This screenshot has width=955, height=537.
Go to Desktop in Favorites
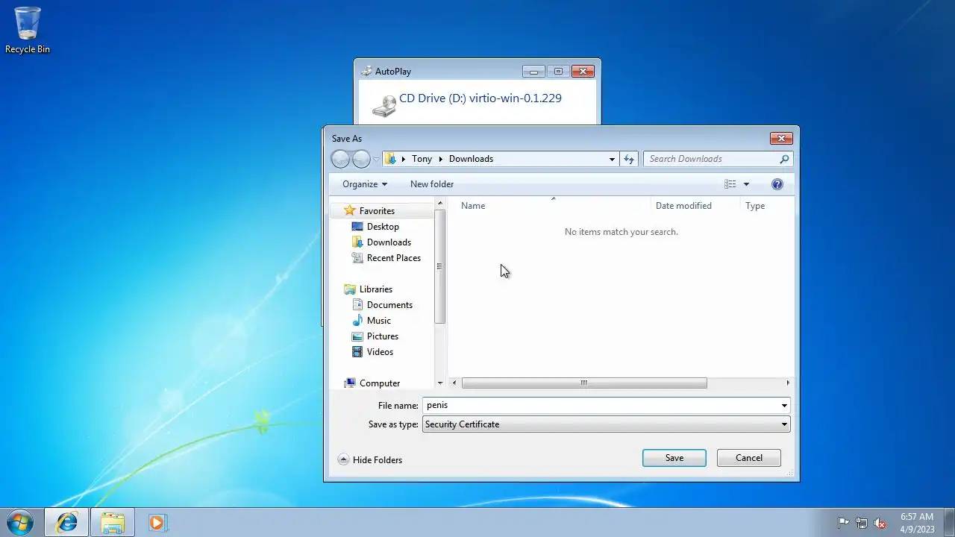(x=383, y=227)
